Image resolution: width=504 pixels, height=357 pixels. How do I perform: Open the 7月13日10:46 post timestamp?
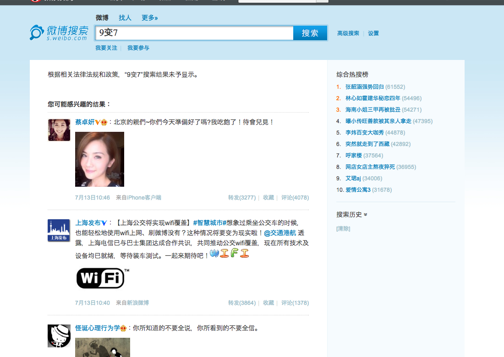(x=93, y=197)
